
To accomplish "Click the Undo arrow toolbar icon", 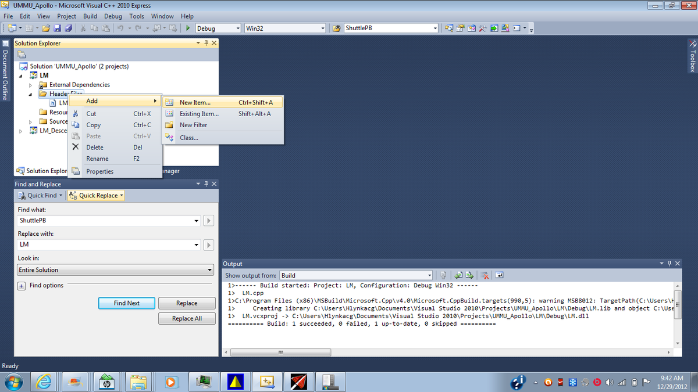I will click(120, 28).
